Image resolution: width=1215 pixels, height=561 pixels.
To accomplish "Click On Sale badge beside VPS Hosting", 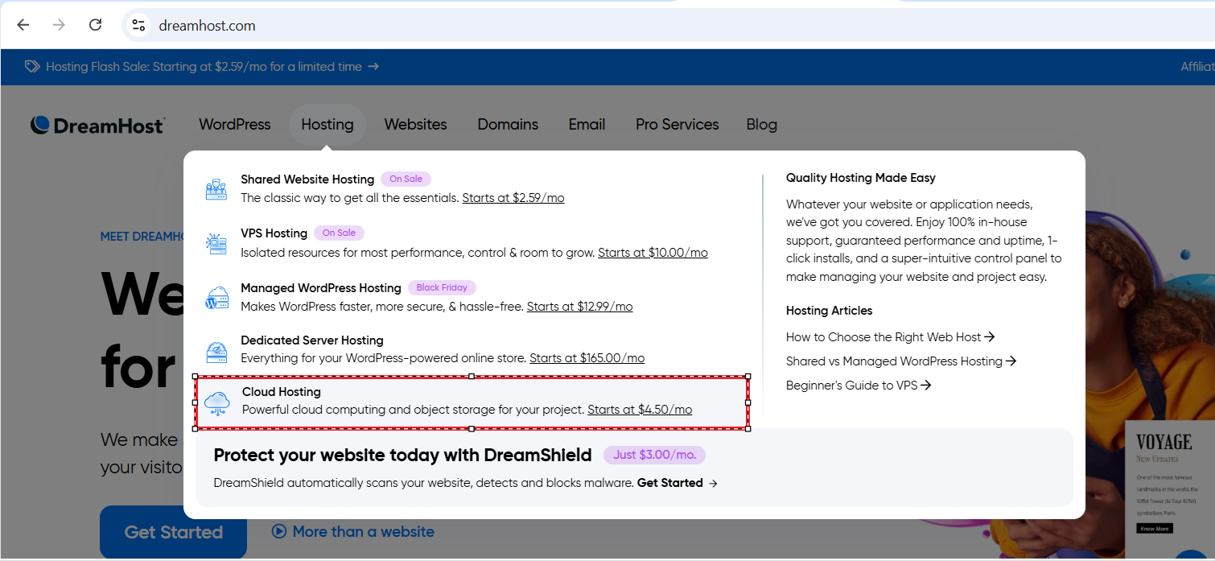I will point(339,233).
